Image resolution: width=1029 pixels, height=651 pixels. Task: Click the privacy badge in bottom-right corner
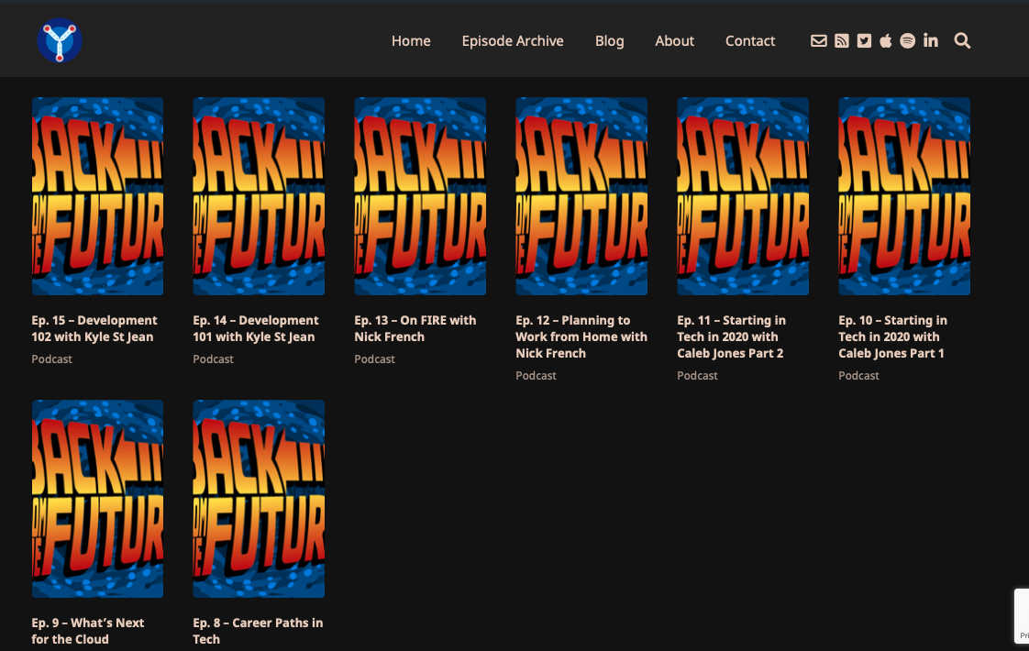1022,616
